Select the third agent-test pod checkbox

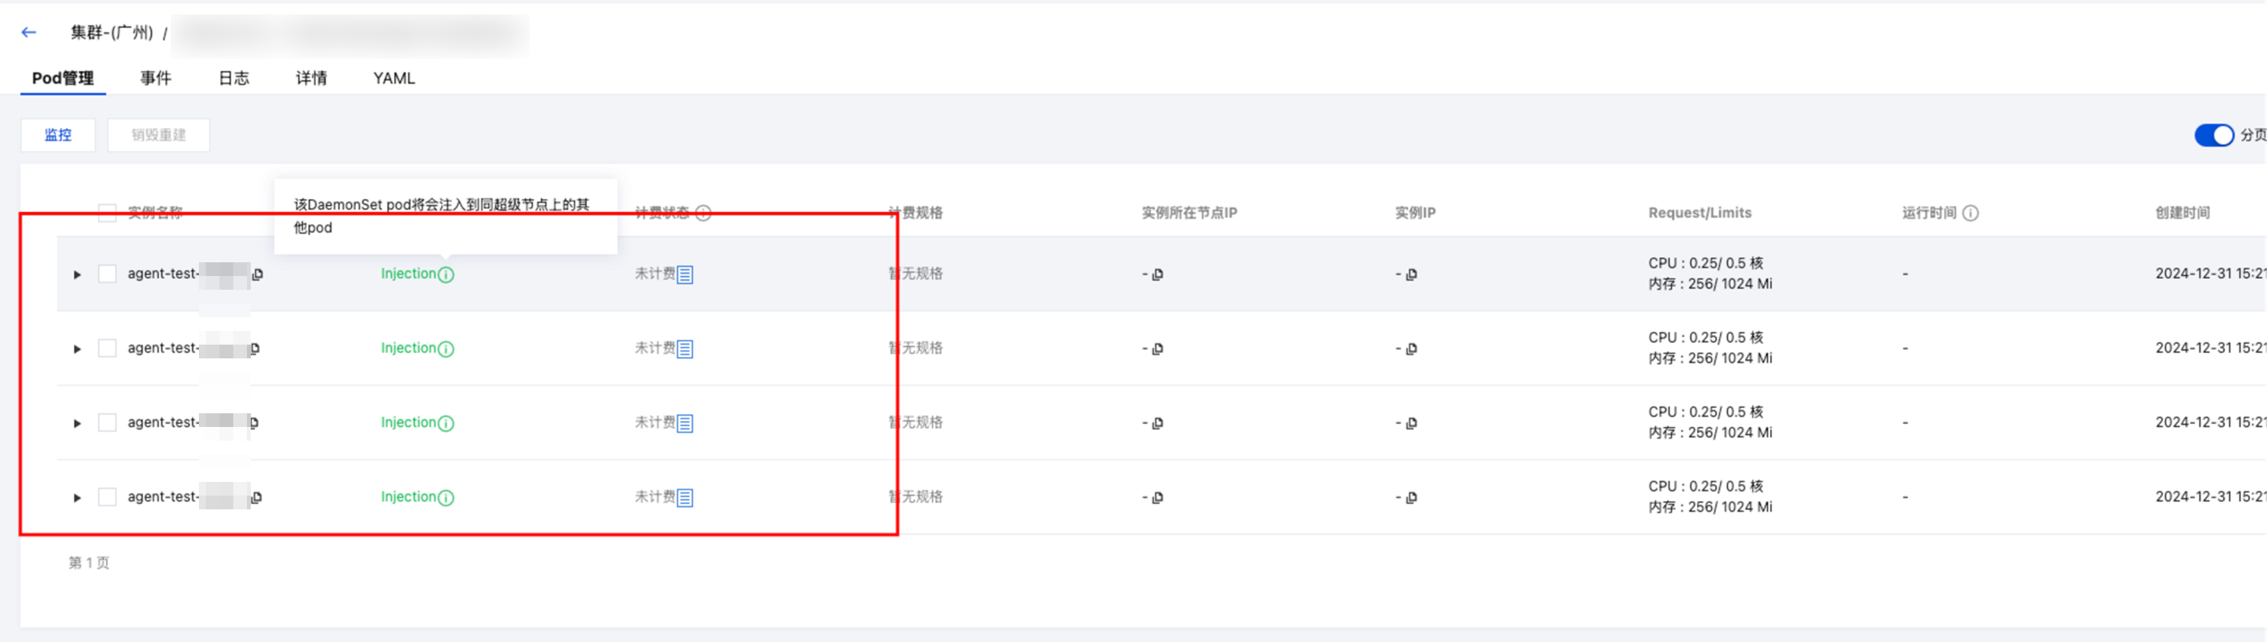[x=107, y=422]
